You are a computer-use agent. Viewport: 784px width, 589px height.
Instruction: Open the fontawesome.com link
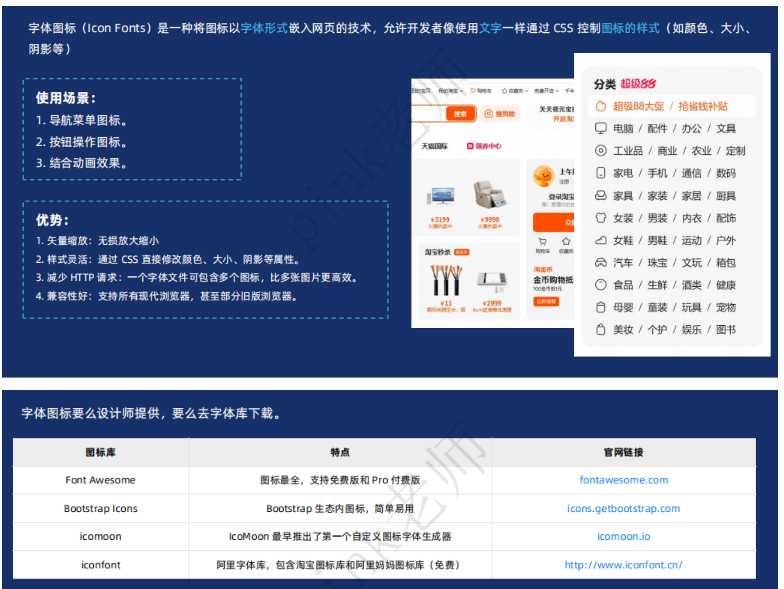pyautogui.click(x=624, y=480)
